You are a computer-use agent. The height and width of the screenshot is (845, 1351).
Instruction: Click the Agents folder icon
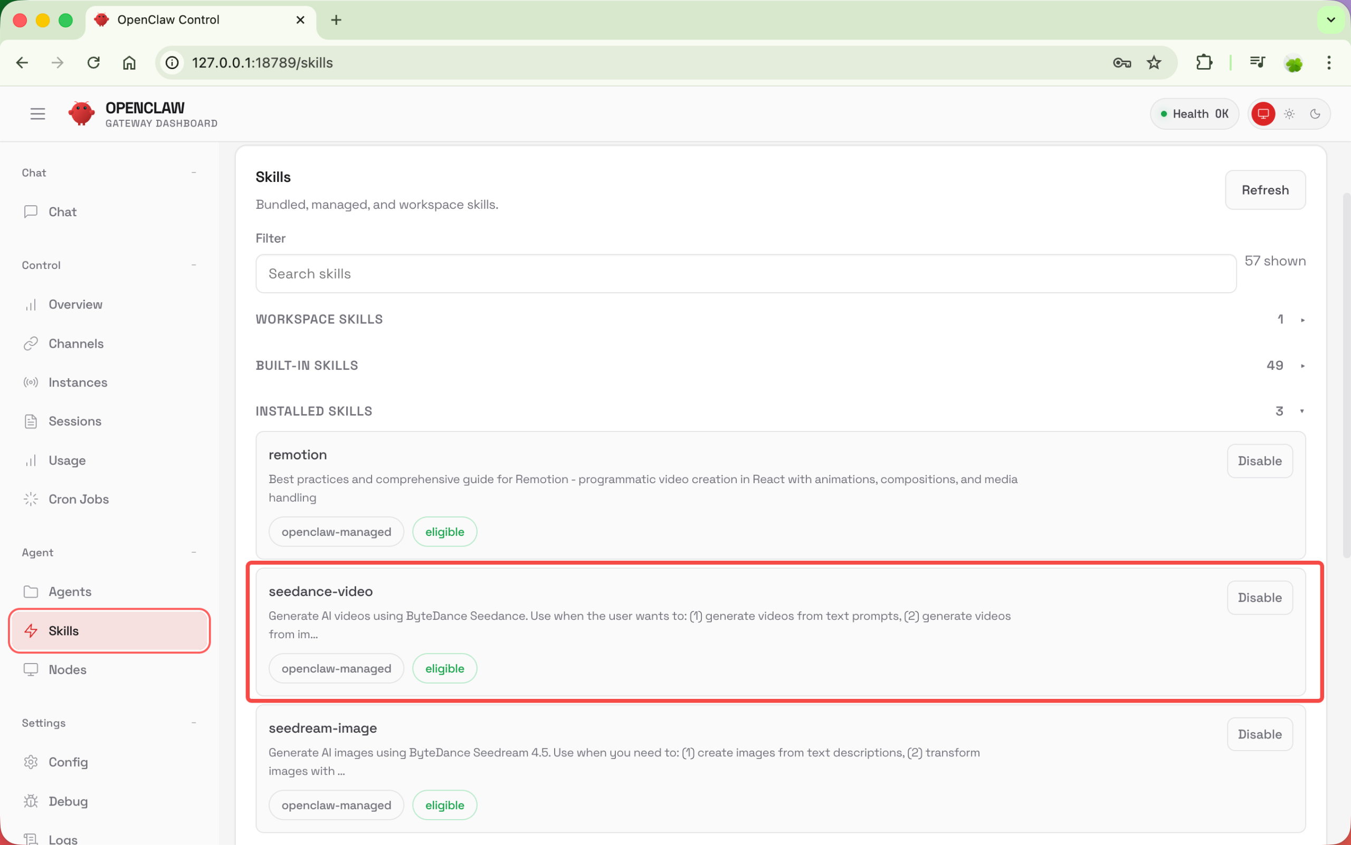pyautogui.click(x=31, y=591)
